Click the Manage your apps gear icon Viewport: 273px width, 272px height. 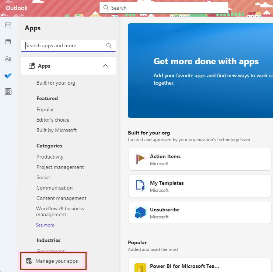click(x=29, y=261)
